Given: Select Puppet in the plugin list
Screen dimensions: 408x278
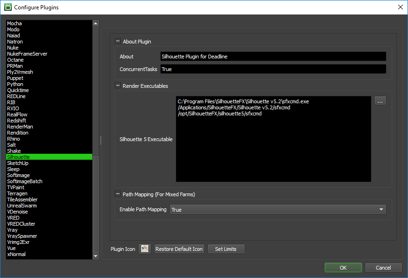Looking at the screenshot, I should point(49,78).
